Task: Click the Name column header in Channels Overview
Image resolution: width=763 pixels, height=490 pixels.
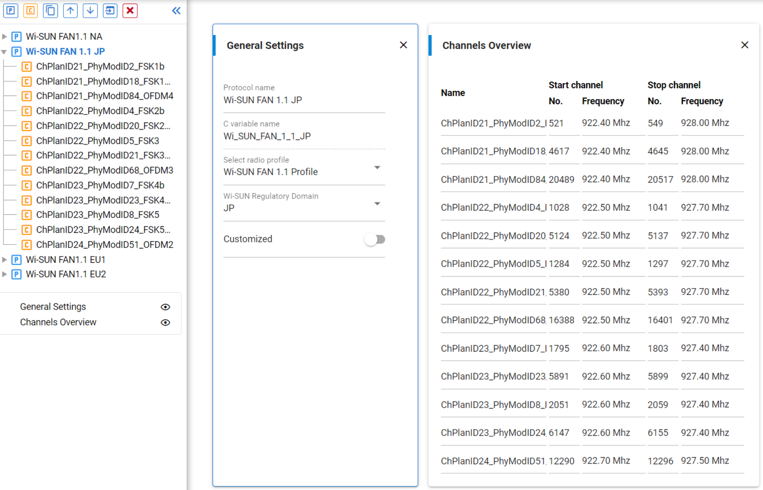Action: (x=453, y=93)
